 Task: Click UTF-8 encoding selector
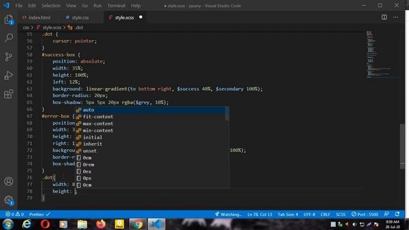coord(309,214)
